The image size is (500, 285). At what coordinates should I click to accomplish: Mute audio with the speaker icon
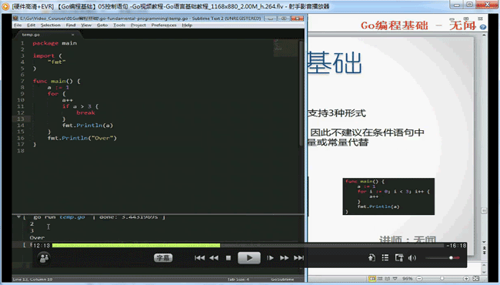pos(412,257)
